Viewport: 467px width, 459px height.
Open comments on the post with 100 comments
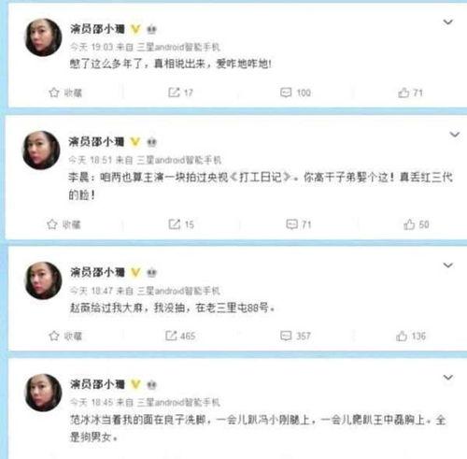pos(295,93)
